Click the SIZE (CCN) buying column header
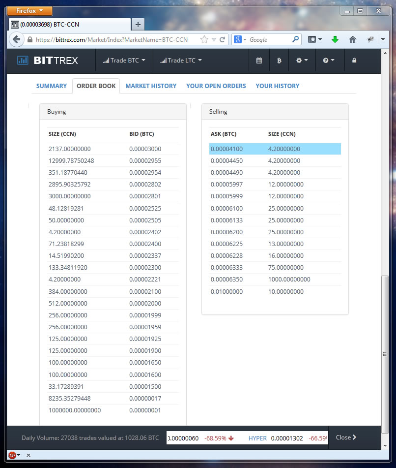The image size is (396, 468). pyautogui.click(x=62, y=134)
